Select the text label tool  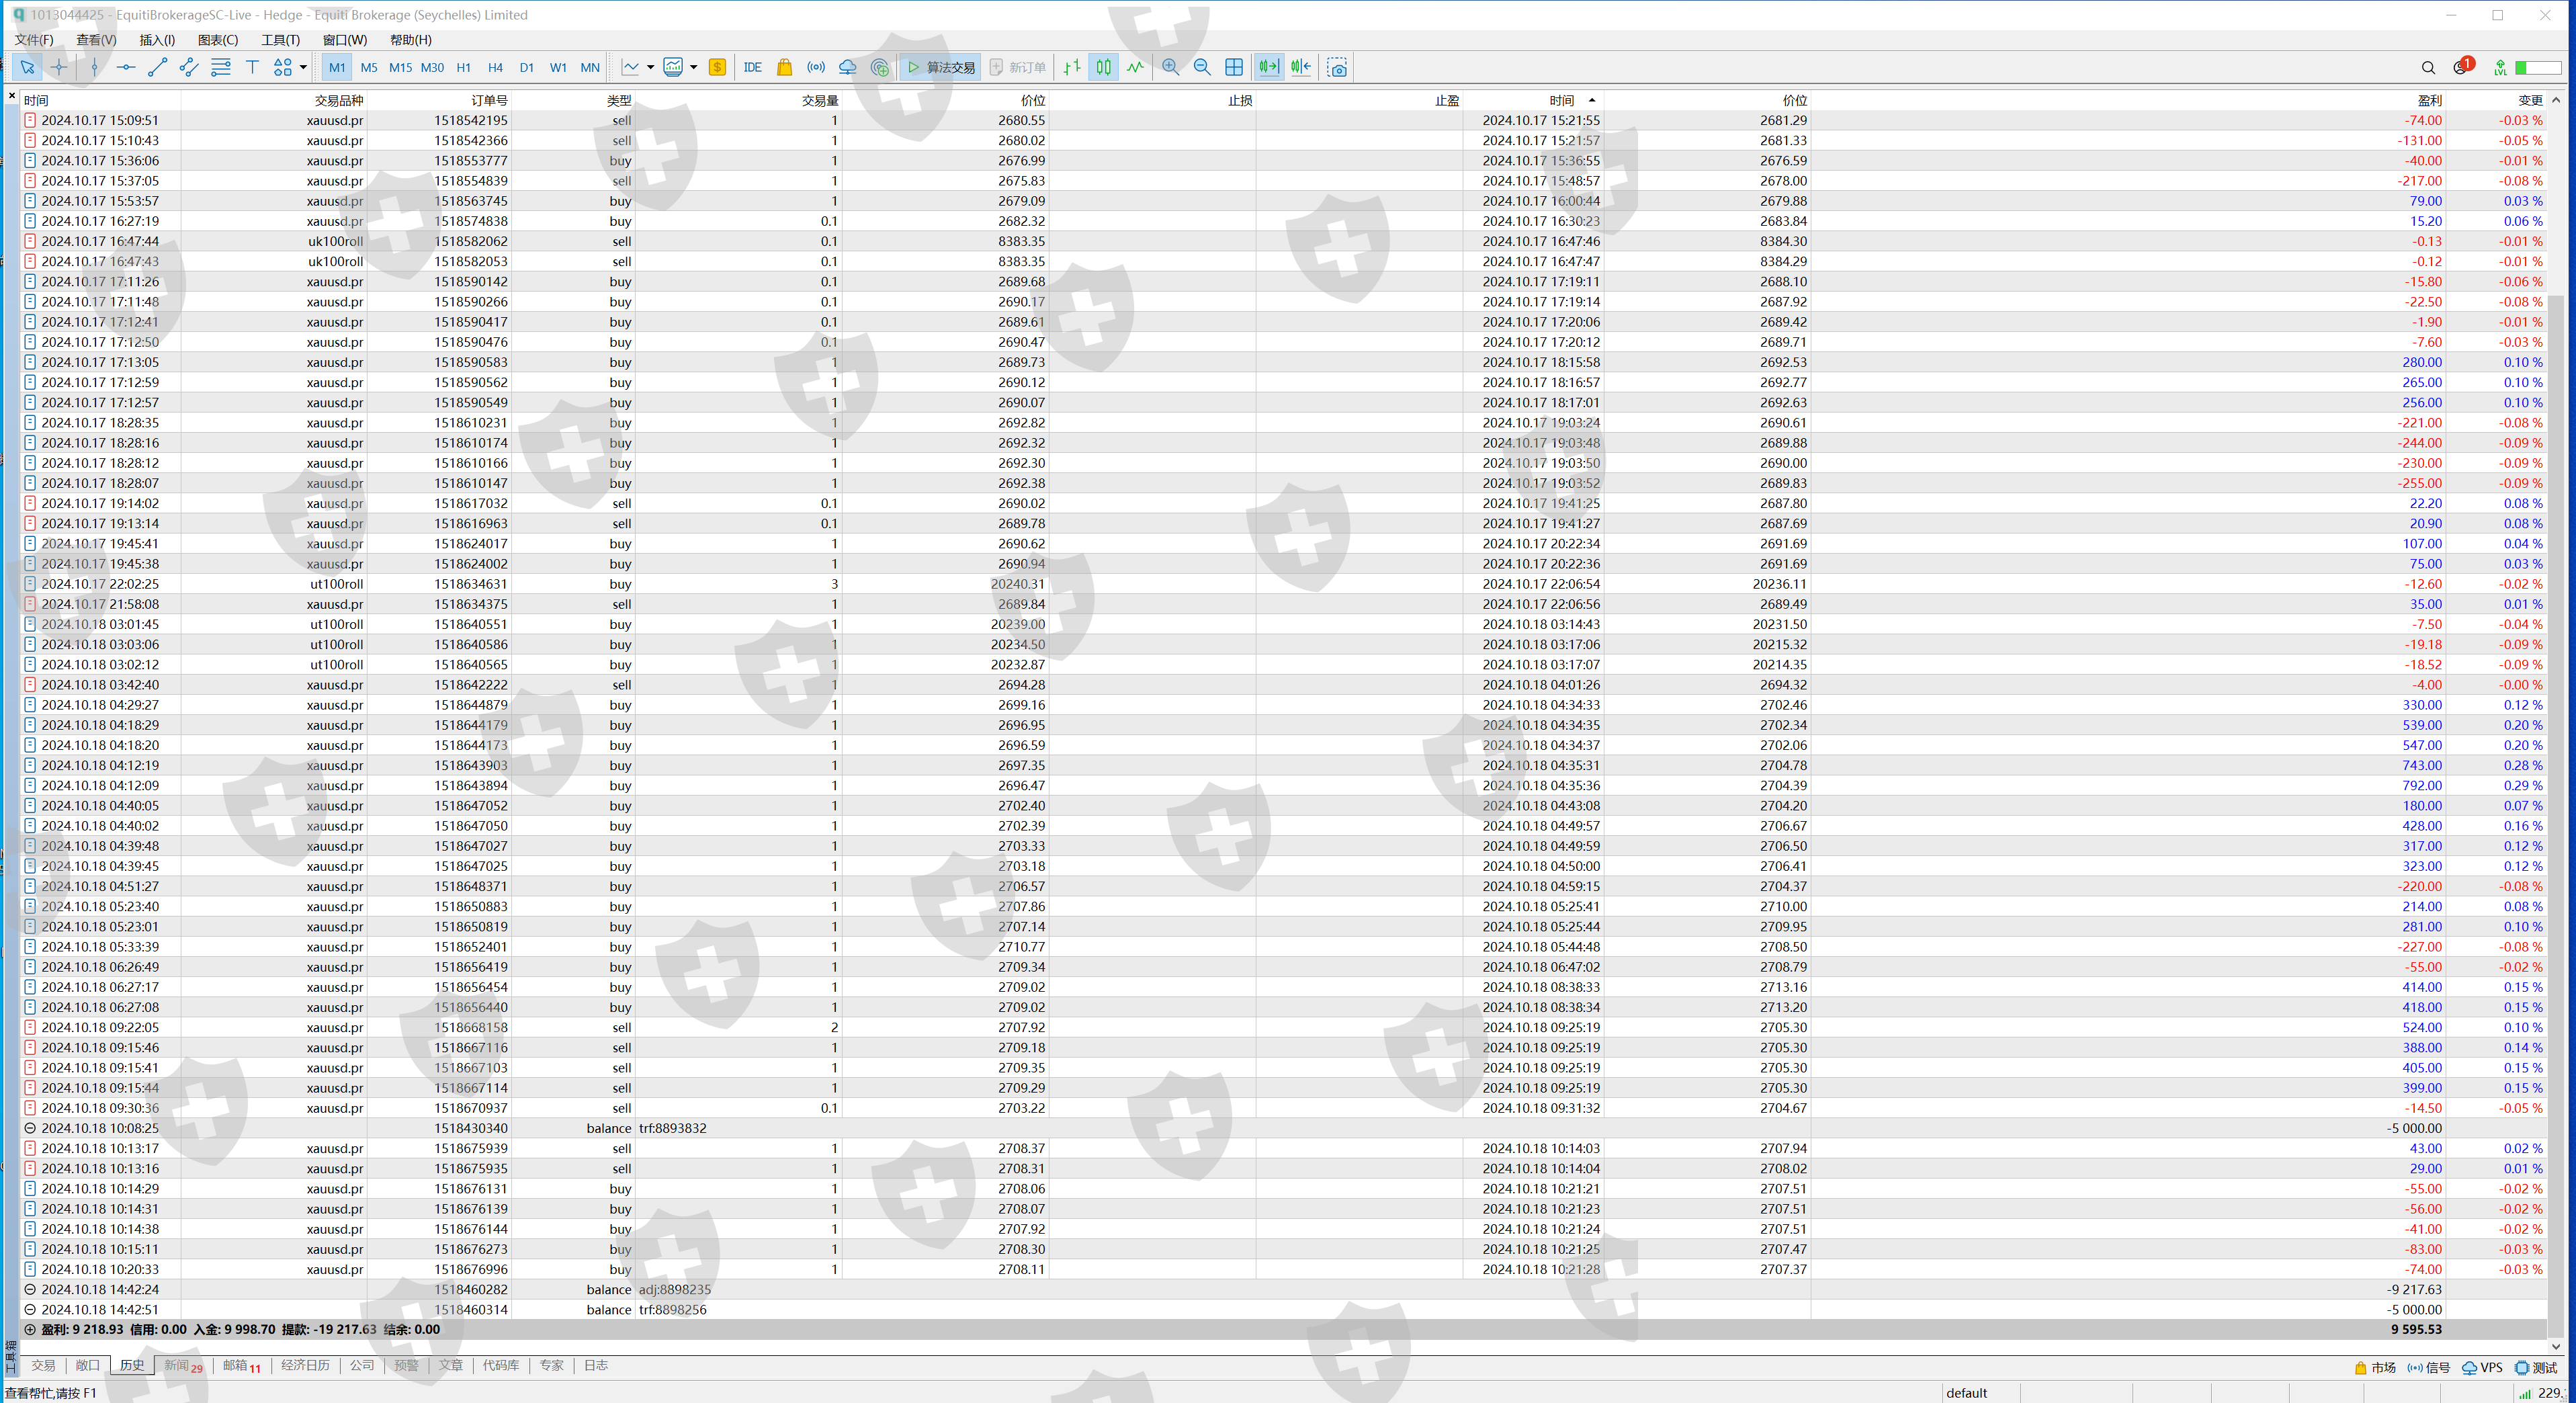click(252, 67)
